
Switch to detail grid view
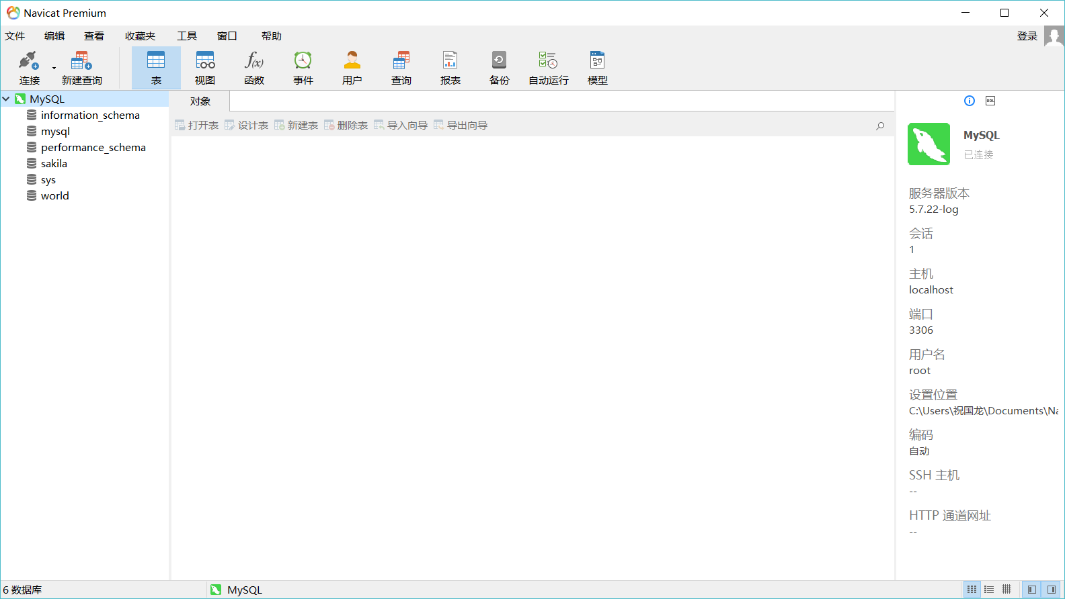point(1007,590)
